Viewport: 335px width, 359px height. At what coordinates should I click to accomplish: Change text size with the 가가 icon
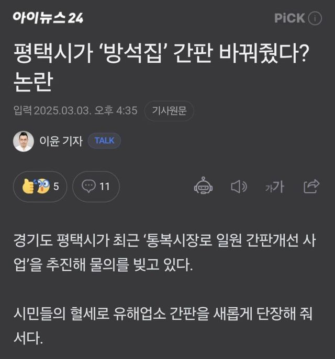[x=274, y=187]
